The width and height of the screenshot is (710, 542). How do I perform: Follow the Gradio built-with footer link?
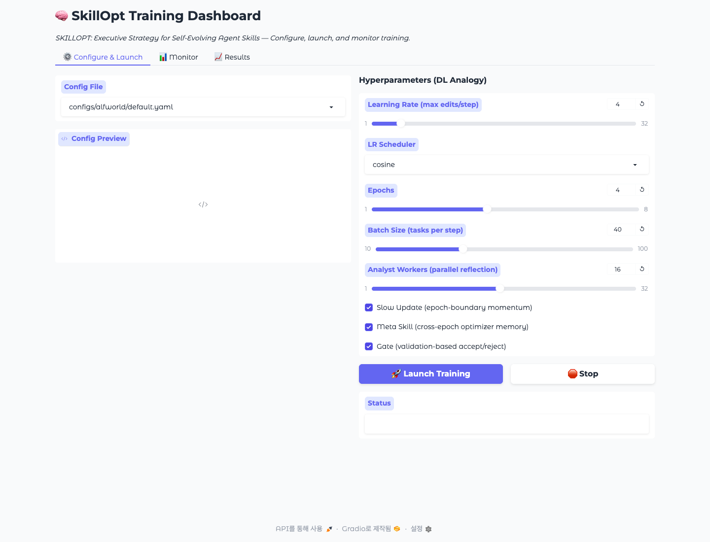371,529
